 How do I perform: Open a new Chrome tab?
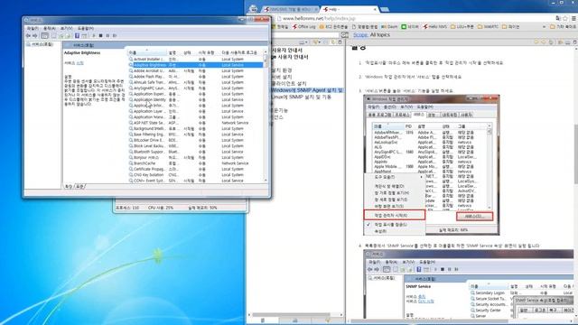click(385, 9)
